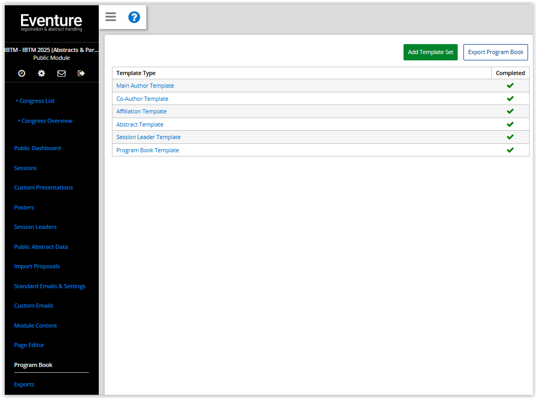Click the blue help question mark icon
Image resolution: width=537 pixels, height=399 pixels.
[134, 17]
